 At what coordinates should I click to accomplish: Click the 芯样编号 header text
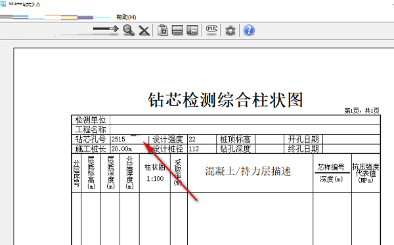[331, 167]
